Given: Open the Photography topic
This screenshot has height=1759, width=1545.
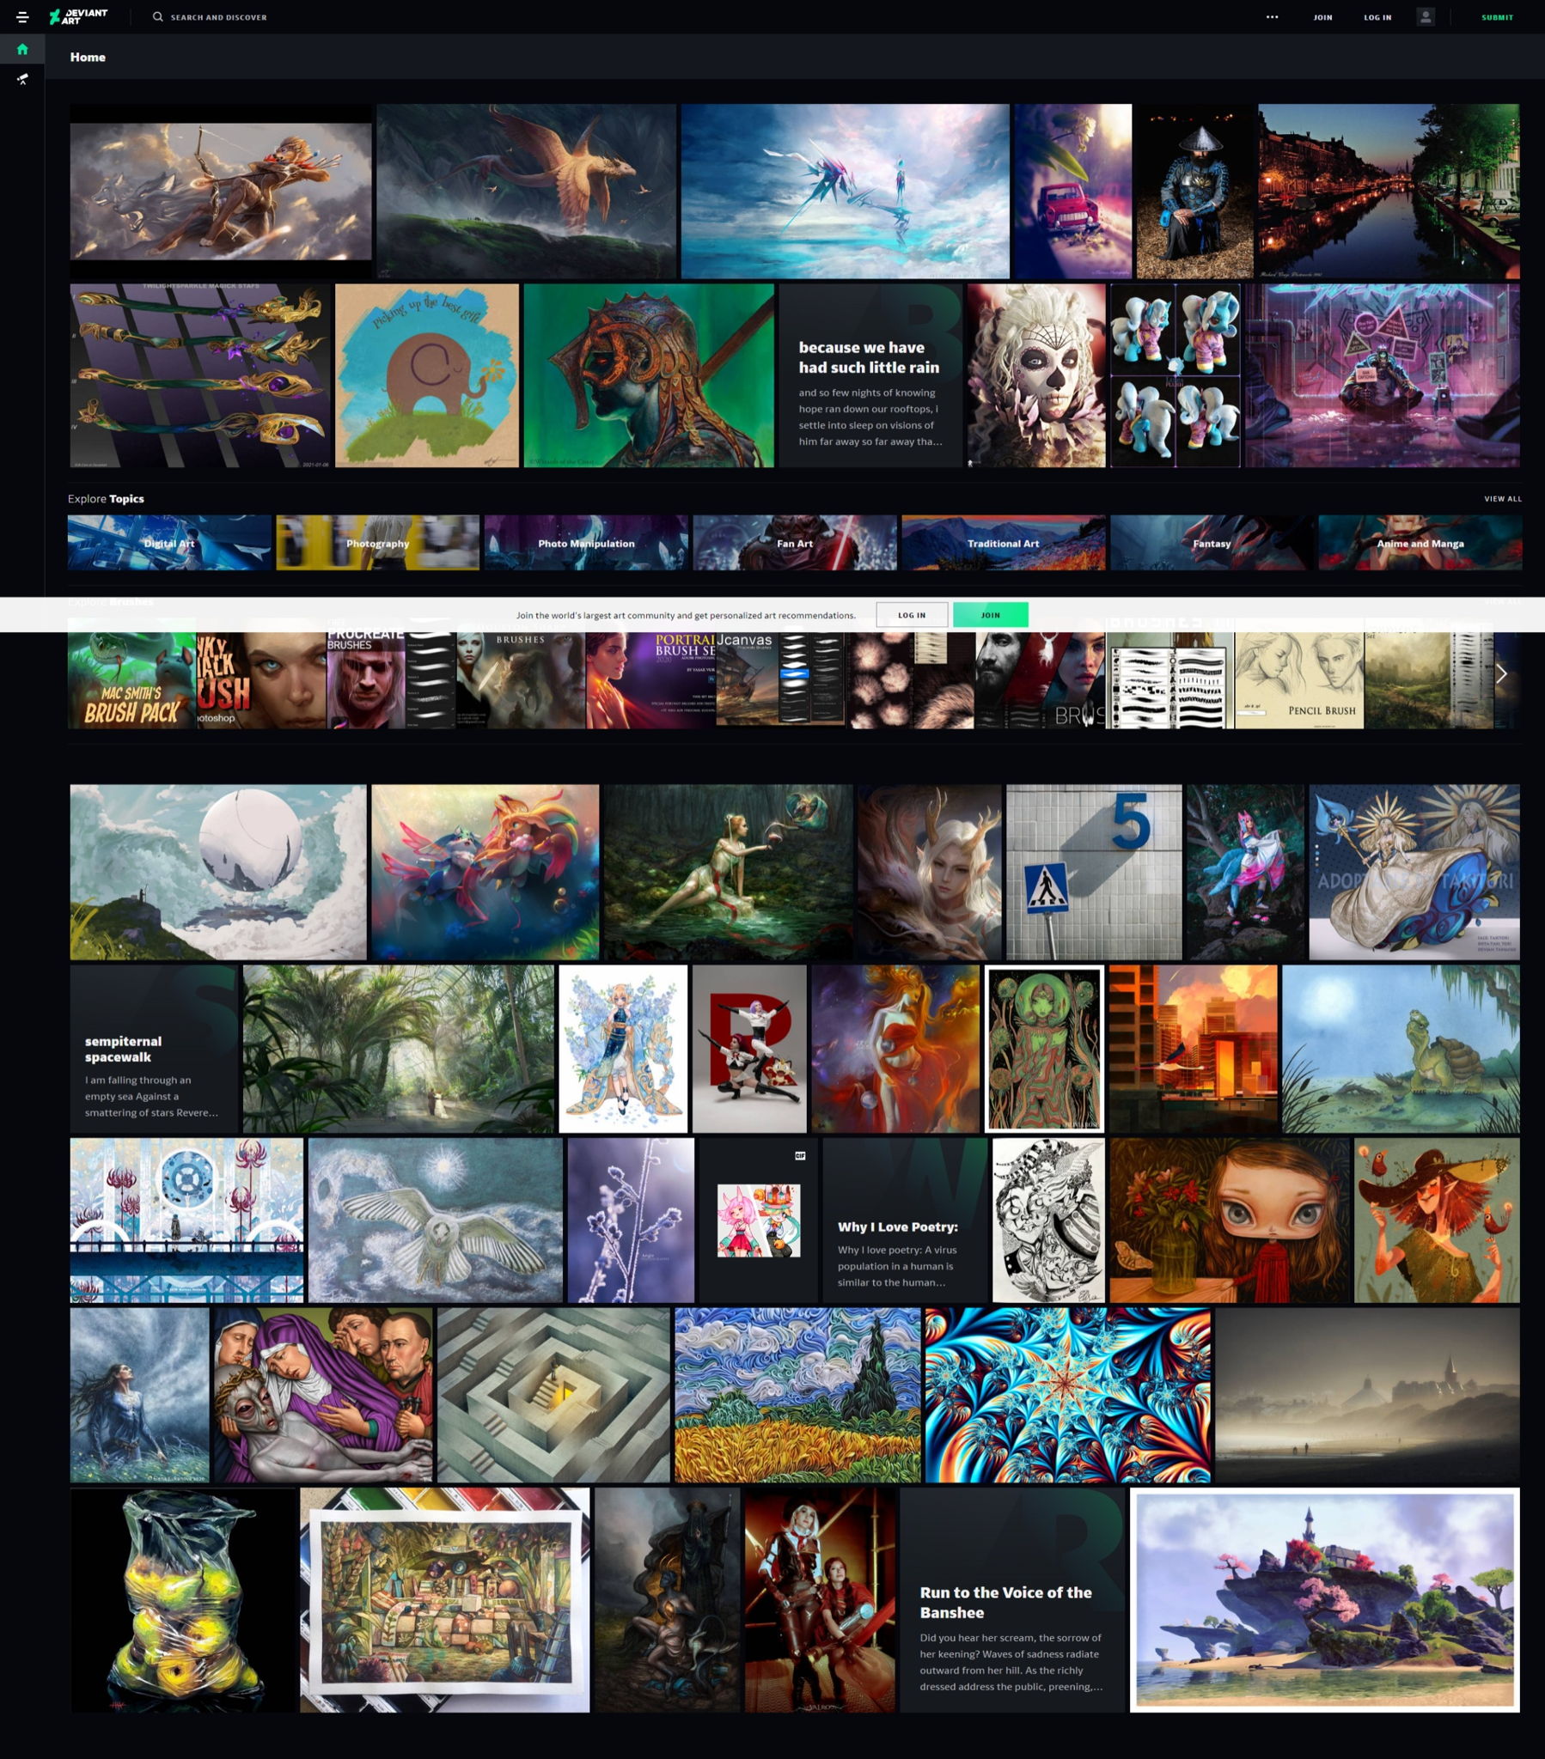Looking at the screenshot, I should click(x=378, y=543).
